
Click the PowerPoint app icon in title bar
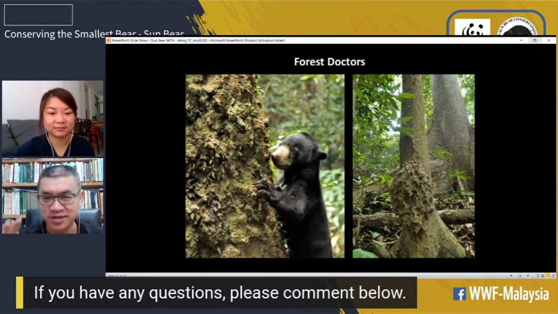point(109,40)
